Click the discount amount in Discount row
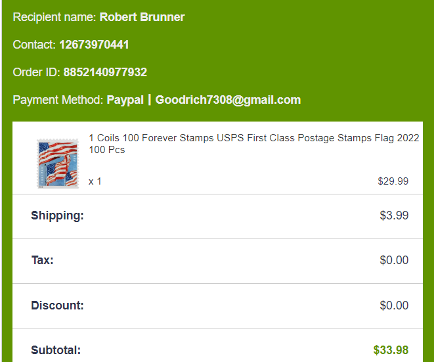Screen dimensions: 434x362 click(x=394, y=305)
